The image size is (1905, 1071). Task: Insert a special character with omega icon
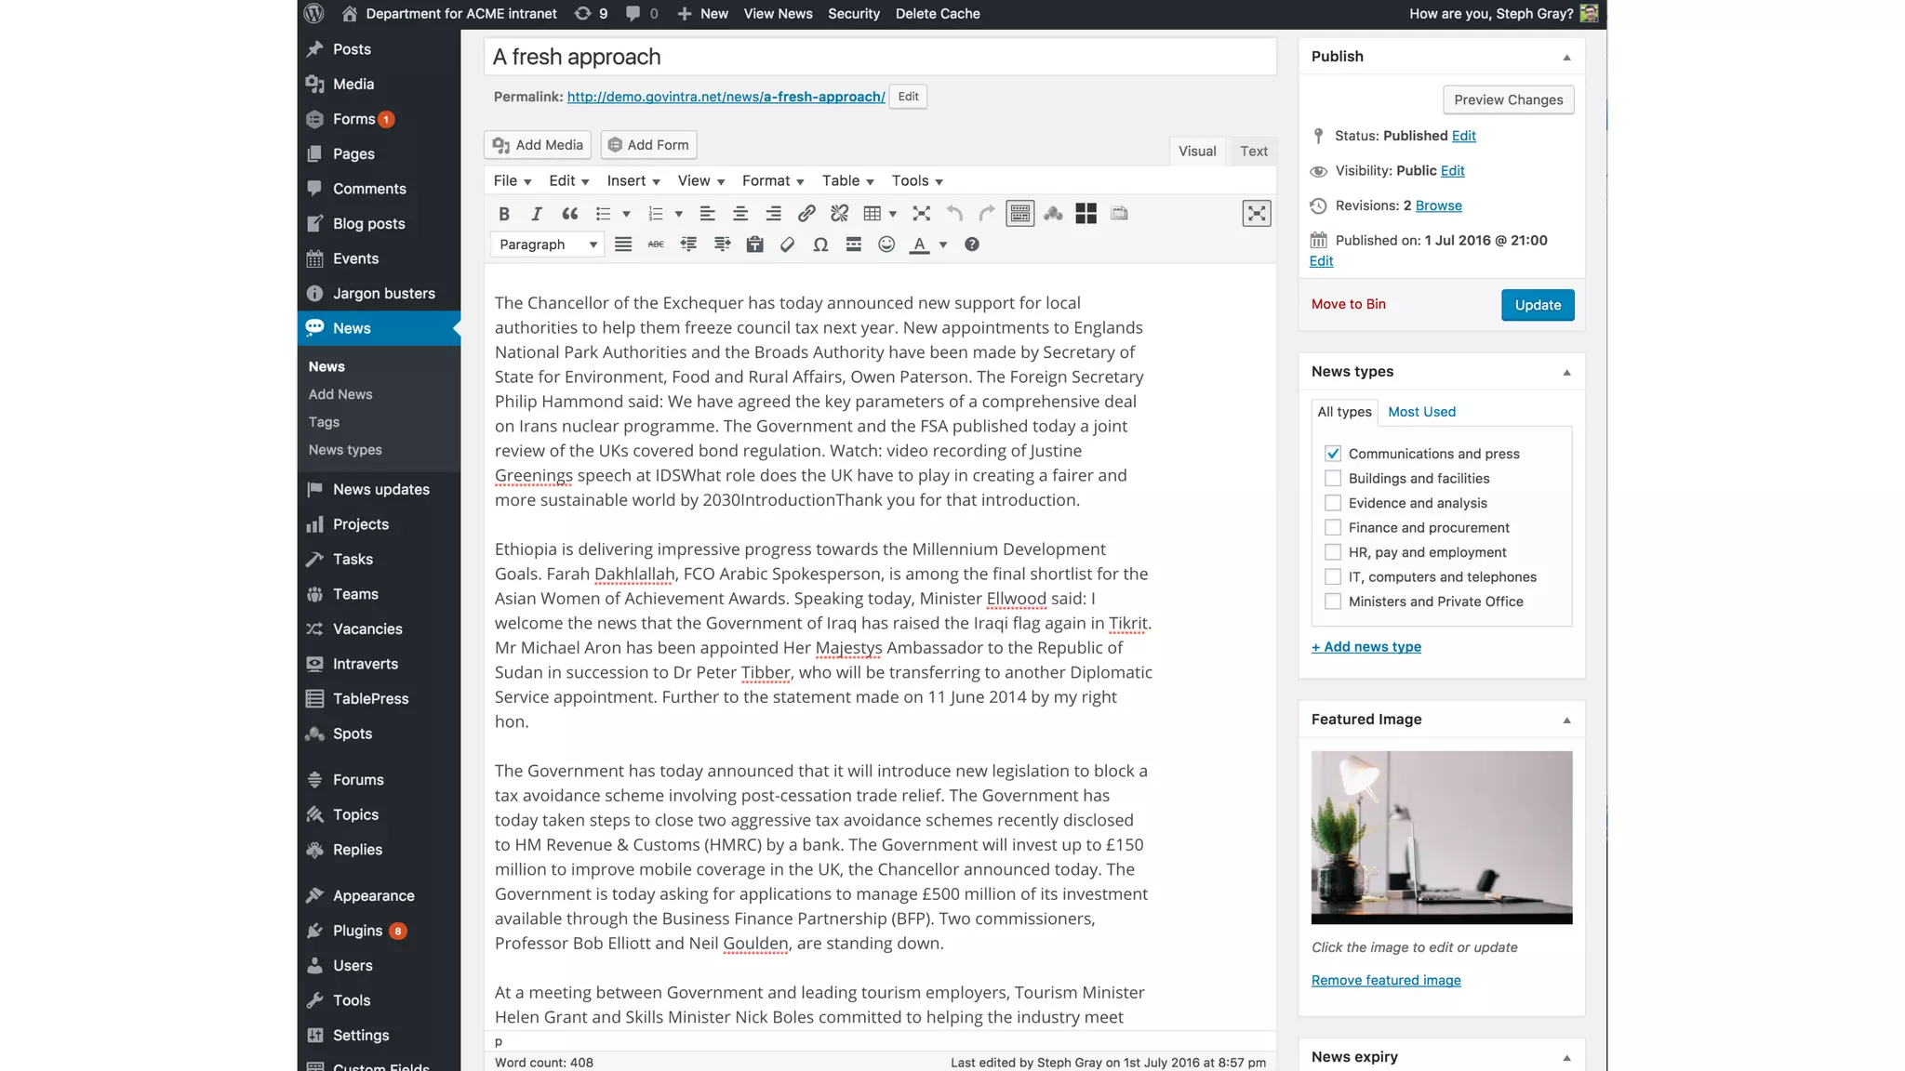(x=820, y=245)
